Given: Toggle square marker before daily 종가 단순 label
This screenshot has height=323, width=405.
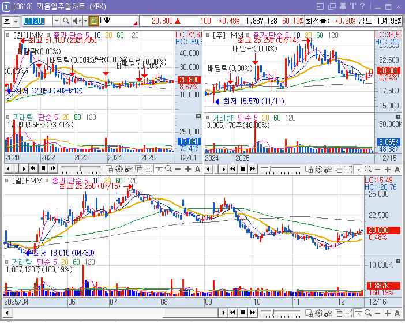Looking at the screenshot, I should 47,181.
